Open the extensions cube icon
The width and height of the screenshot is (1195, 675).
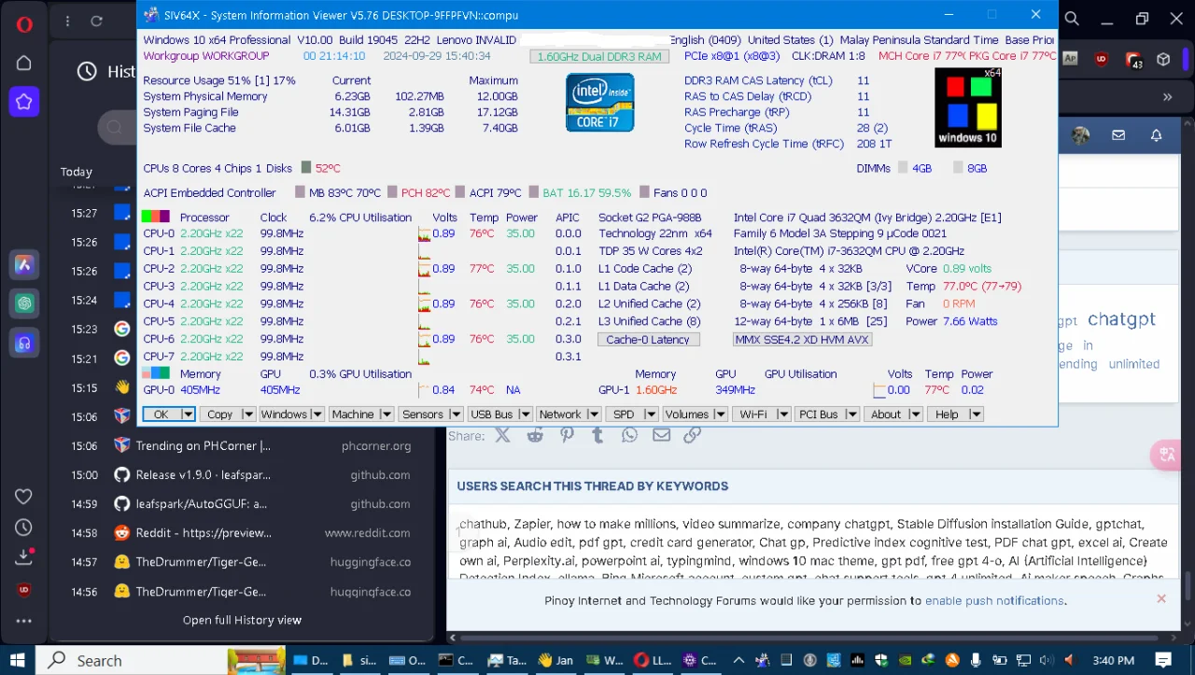tap(1163, 59)
